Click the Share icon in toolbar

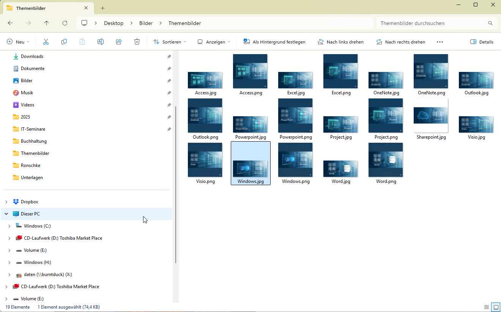tap(119, 42)
